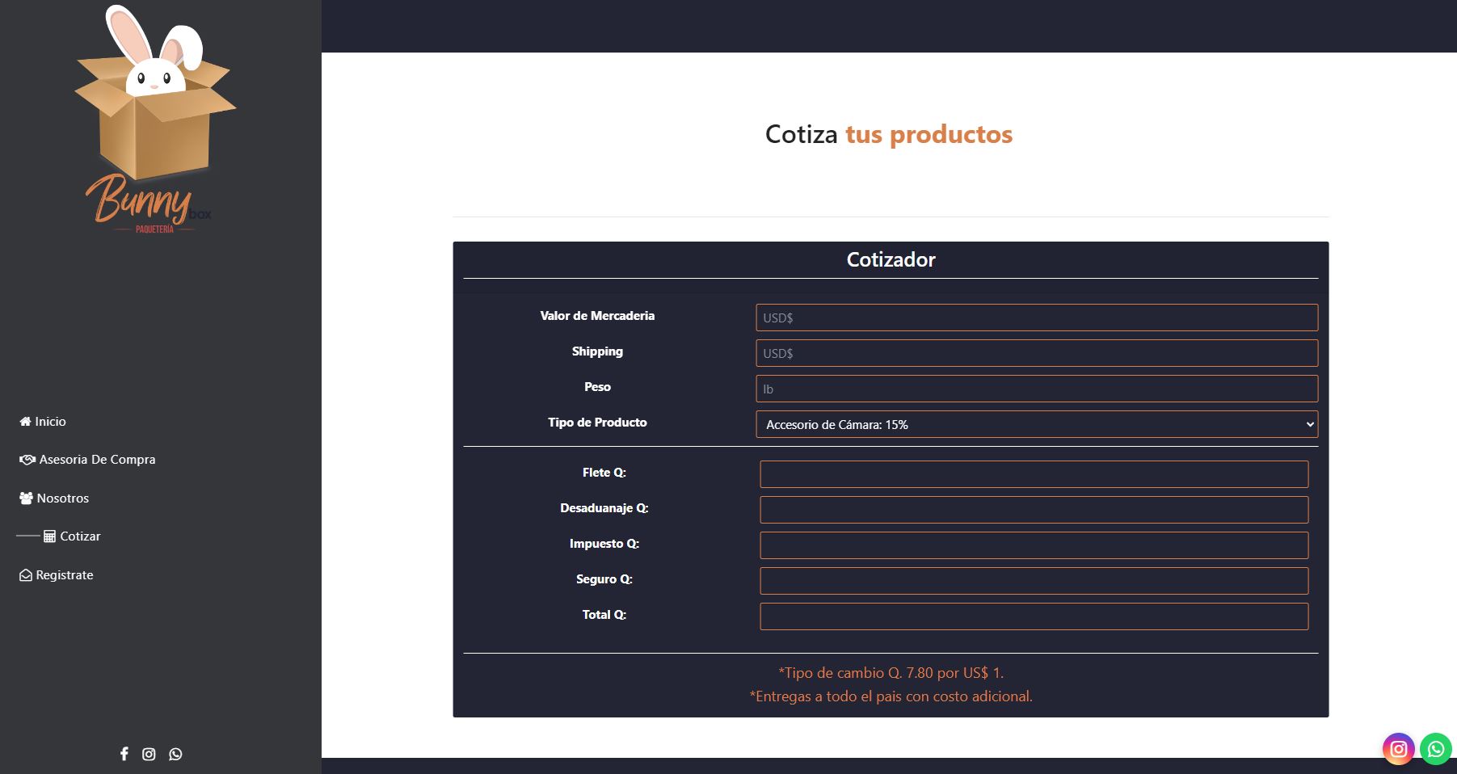Open the Instagram icon in sidebar footer

(149, 754)
